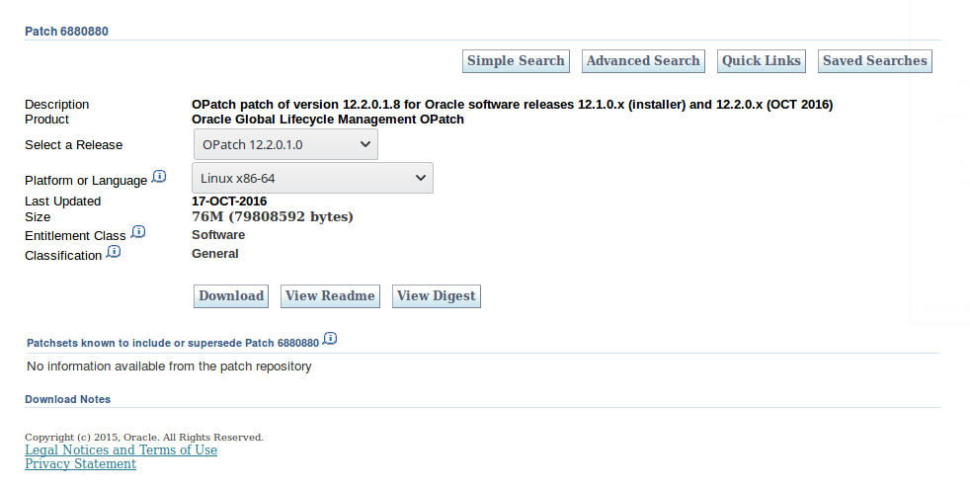Image resolution: width=970 pixels, height=488 pixels.
Task: Click info icon next to Entitlement Class
Action: click(138, 232)
